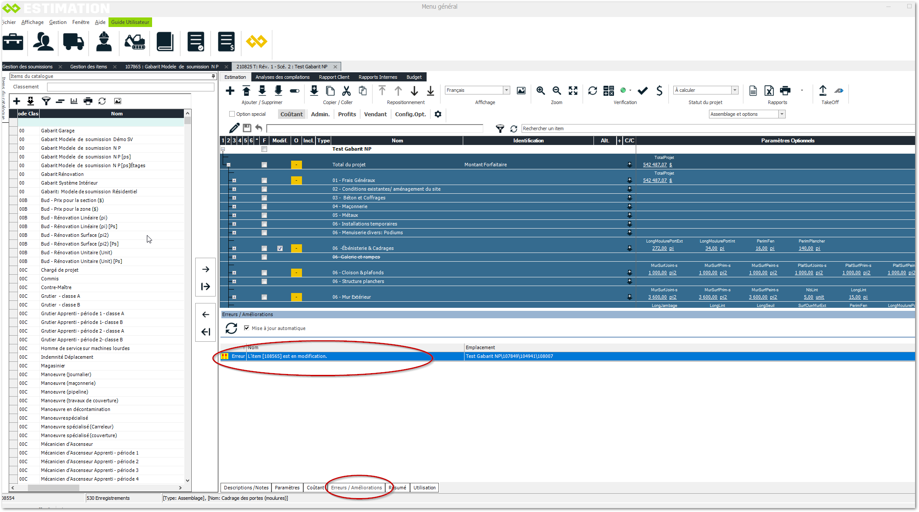This screenshot has width=919, height=512.
Task: Expand the 03 - Béton et Coffrages node
Action: pos(234,198)
